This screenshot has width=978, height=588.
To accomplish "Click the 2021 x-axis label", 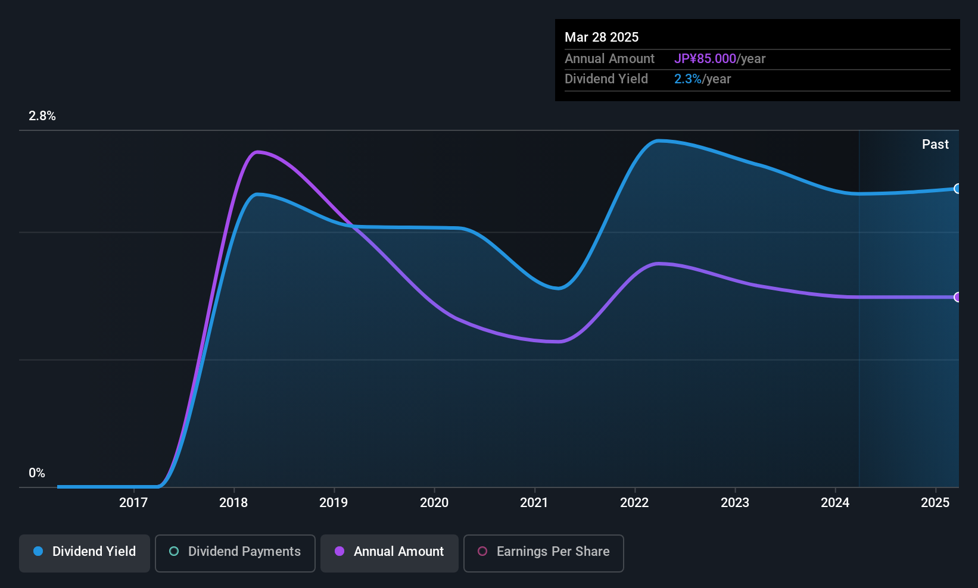I will pos(534,503).
